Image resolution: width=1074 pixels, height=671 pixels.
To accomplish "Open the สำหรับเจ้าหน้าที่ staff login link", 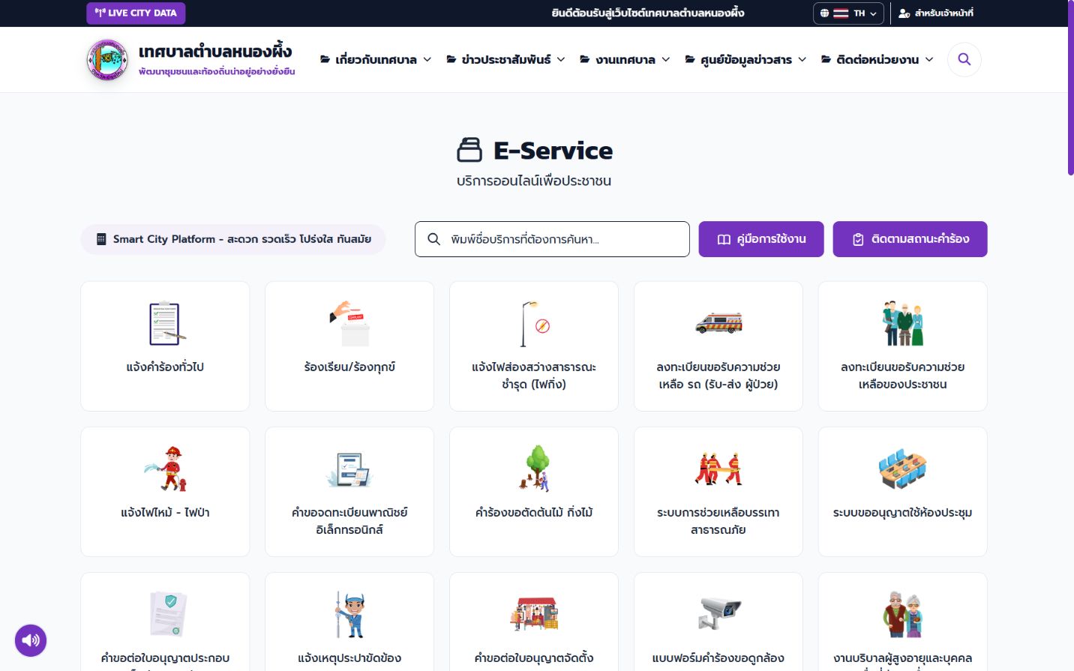I will coord(936,13).
